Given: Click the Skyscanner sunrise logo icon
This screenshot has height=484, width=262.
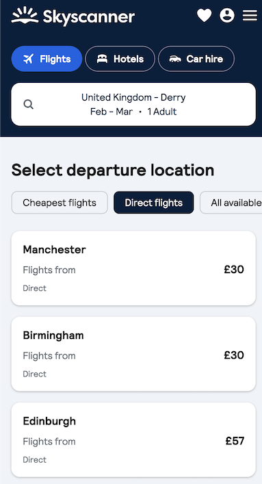Looking at the screenshot, I should click(25, 16).
